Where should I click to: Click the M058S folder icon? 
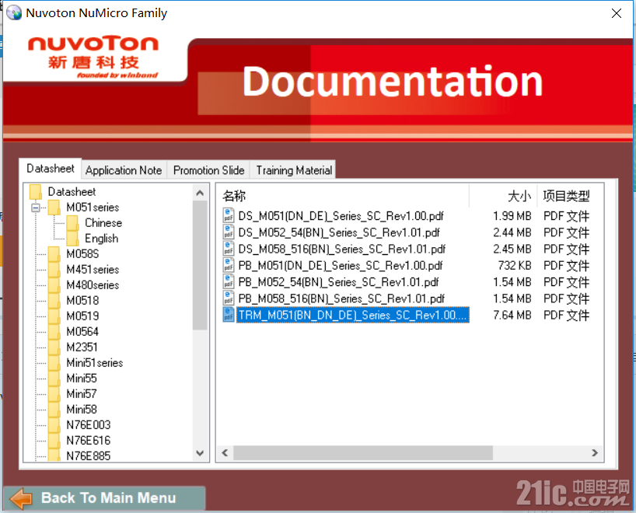pos(54,254)
